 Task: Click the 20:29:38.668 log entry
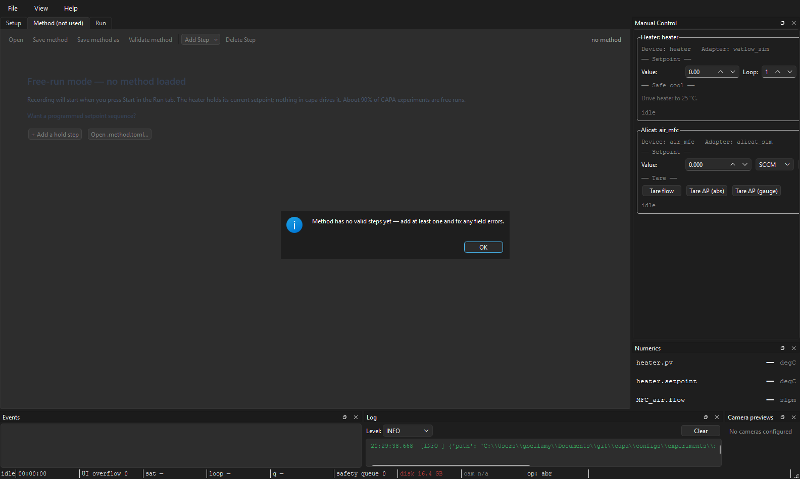click(543, 446)
